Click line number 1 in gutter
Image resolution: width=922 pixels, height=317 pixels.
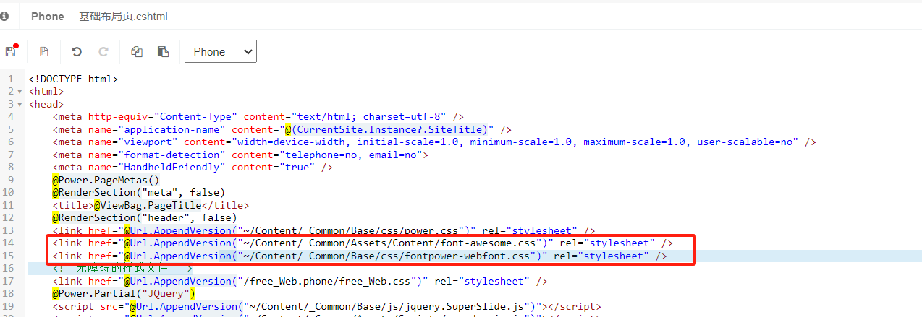[x=11, y=79]
